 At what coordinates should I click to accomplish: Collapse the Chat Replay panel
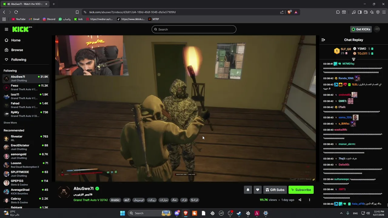[x=323, y=40]
